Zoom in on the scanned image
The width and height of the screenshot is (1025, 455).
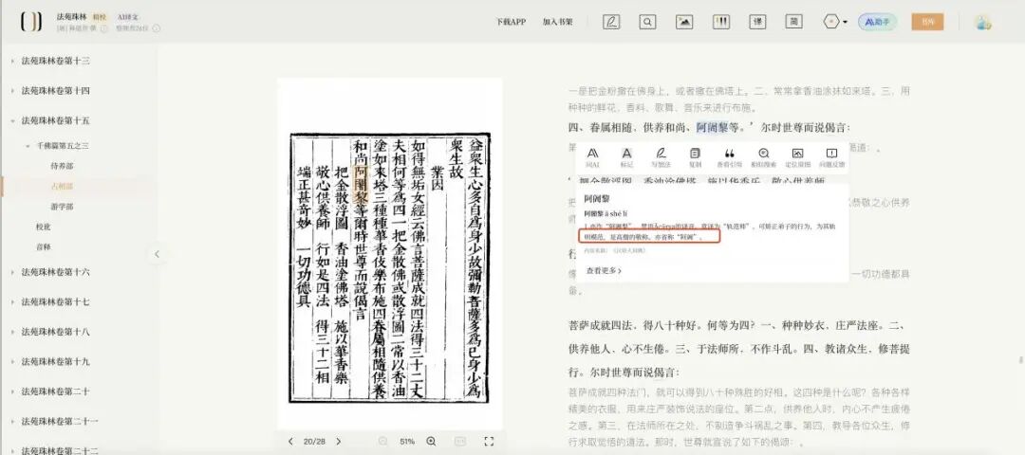431,442
